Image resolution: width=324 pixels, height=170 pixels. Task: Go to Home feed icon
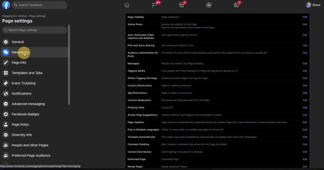click(x=127, y=5)
